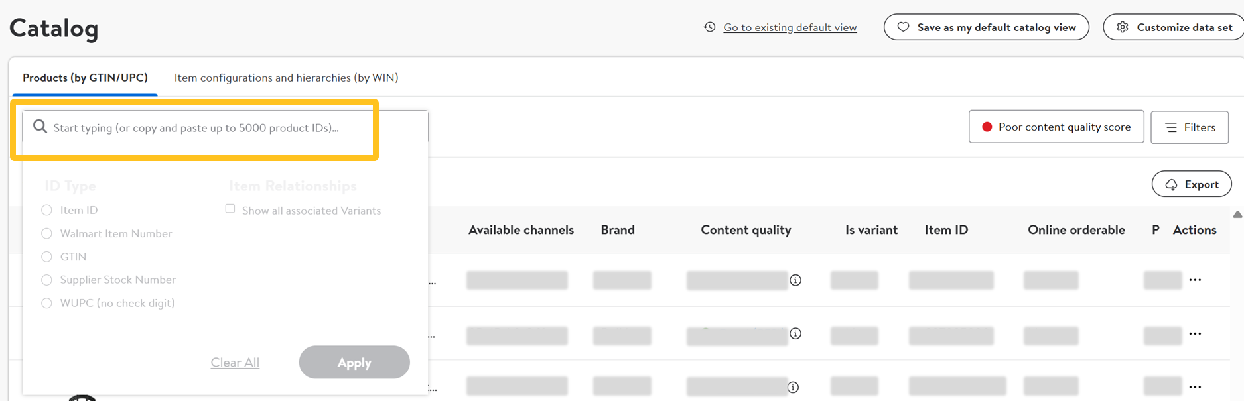Screen dimensions: 1244x401
Task: Expand the third row's three-dot Actions menu
Action: (1195, 387)
